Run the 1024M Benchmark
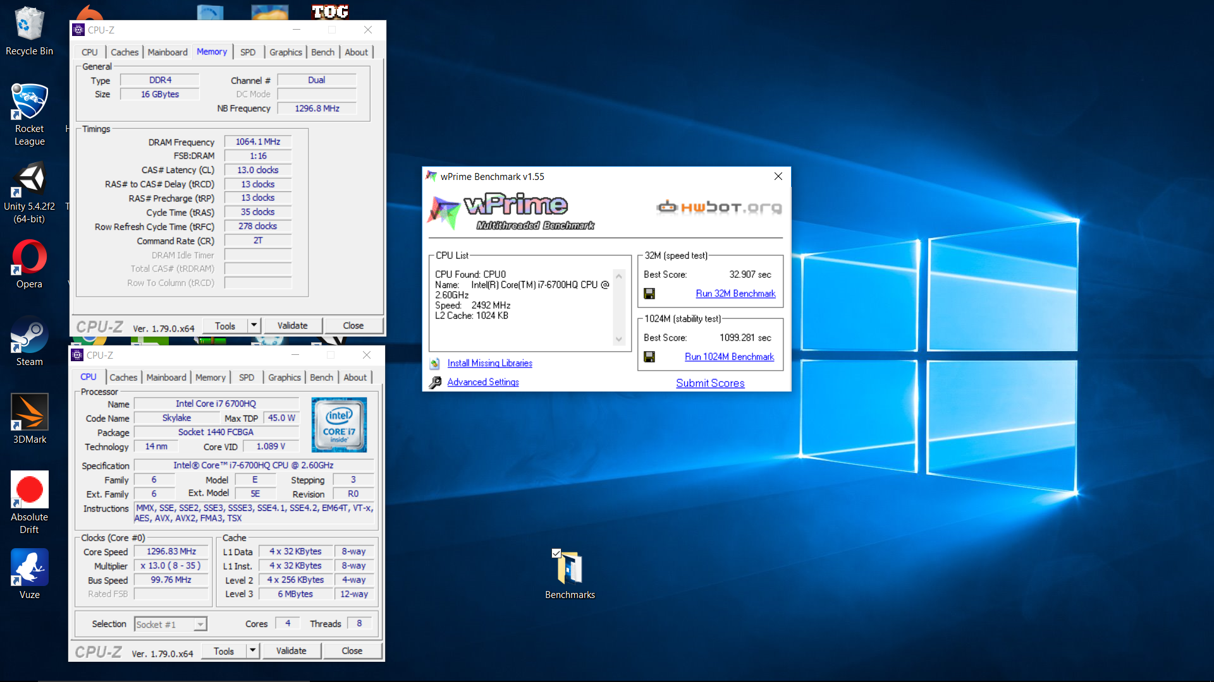Image resolution: width=1214 pixels, height=682 pixels. pyautogui.click(x=729, y=357)
